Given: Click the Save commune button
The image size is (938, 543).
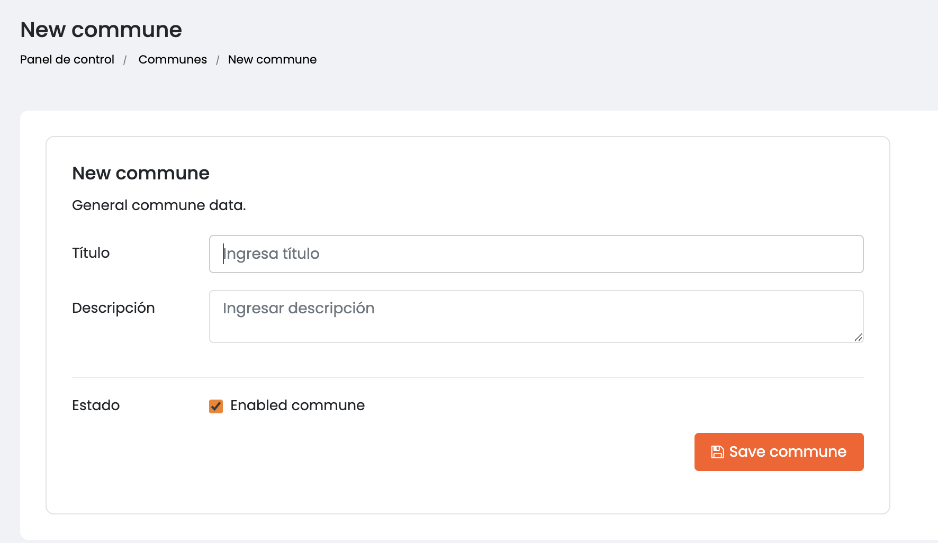Looking at the screenshot, I should [x=779, y=451].
